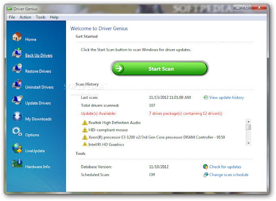Click the driver list scroll up arrow
This screenshot has height=201, width=276.
[x=248, y=122]
